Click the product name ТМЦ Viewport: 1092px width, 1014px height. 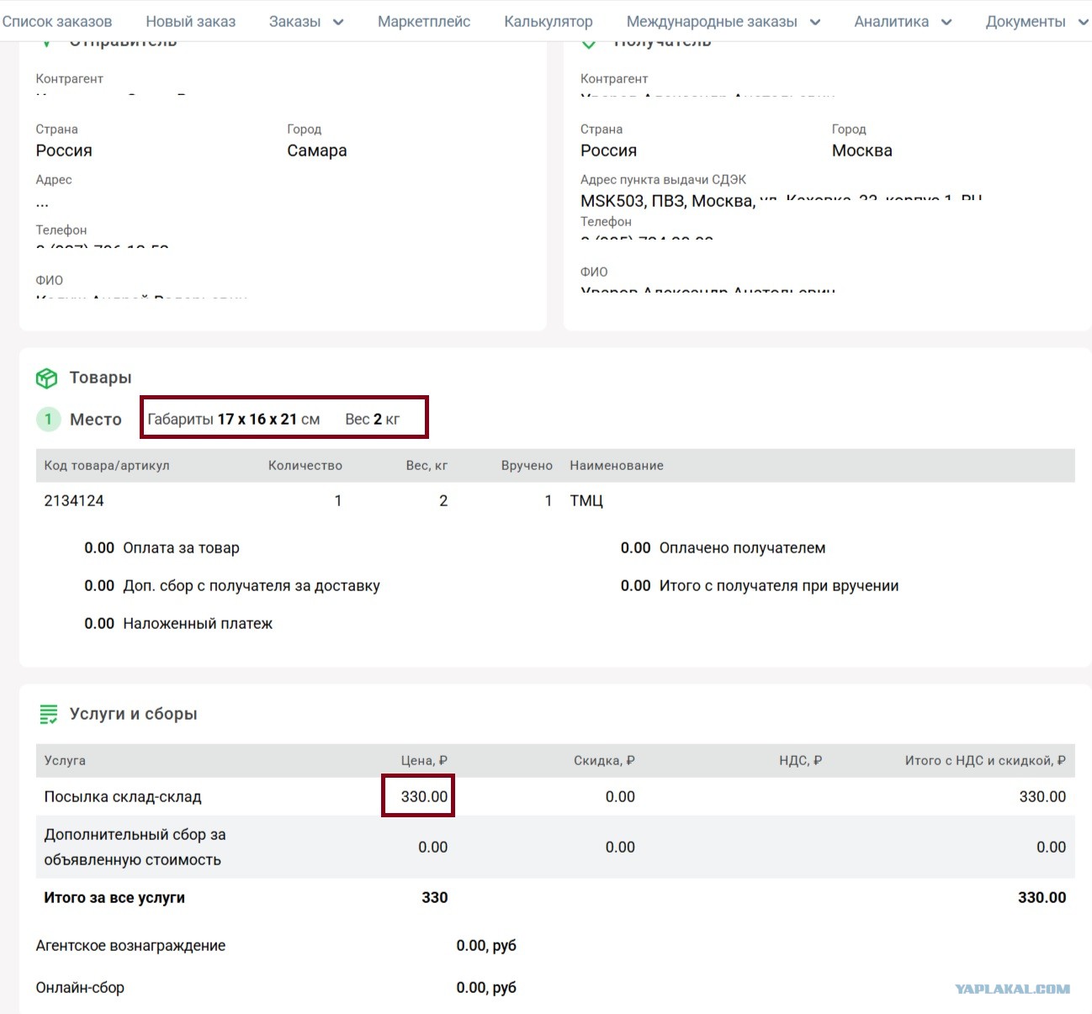pyautogui.click(x=586, y=501)
